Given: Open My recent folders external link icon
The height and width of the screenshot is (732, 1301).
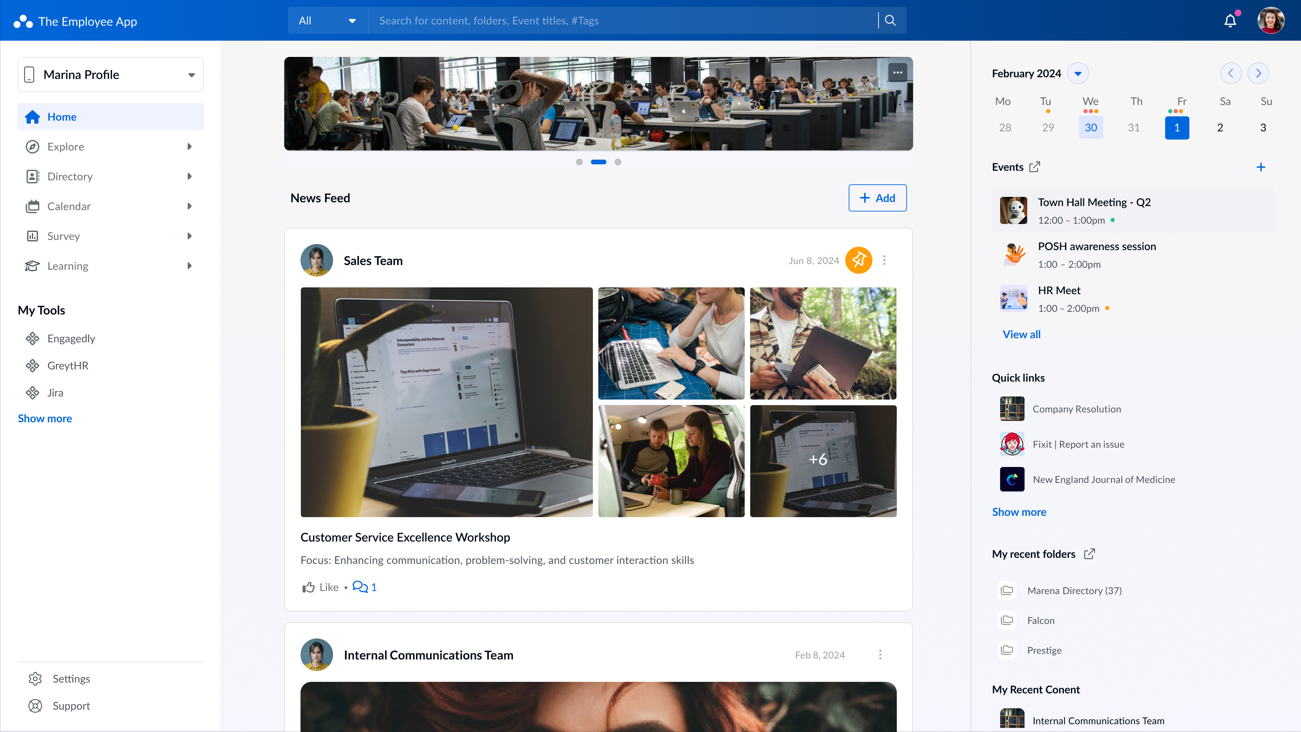Looking at the screenshot, I should click(x=1089, y=554).
